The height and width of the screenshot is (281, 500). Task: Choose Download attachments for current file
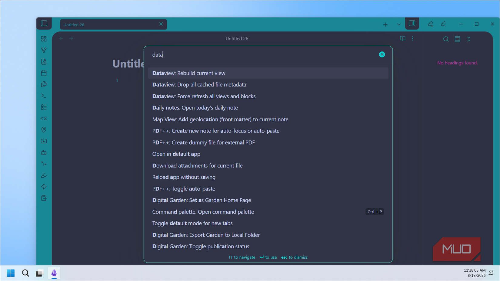click(268, 166)
